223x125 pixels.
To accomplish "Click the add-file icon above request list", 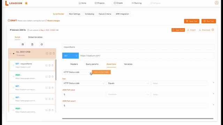I will pos(32,44).
